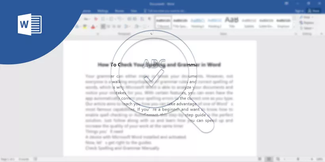
Task: Click the zoom percentage level
Action: [319, 159]
